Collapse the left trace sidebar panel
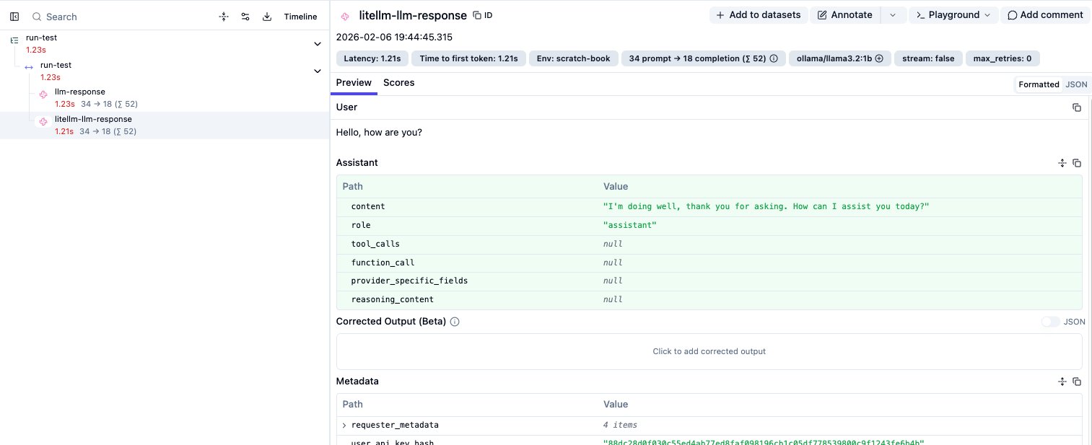Image resolution: width=1092 pixels, height=445 pixels. click(14, 17)
